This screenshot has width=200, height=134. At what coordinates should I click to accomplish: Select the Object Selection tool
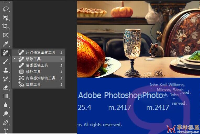point(6,18)
